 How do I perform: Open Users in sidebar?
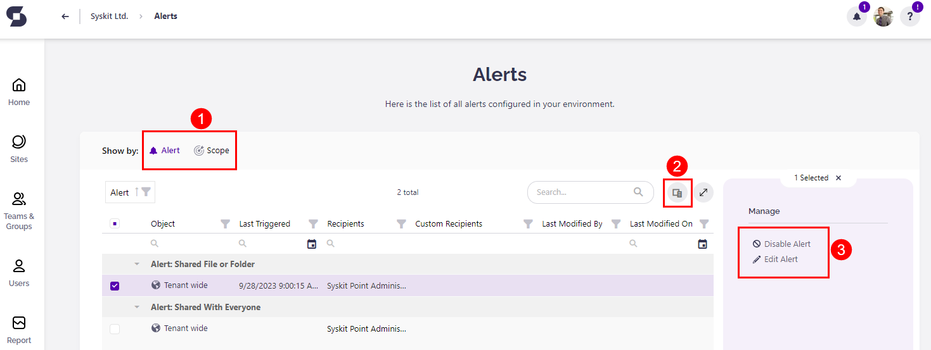[x=19, y=273]
